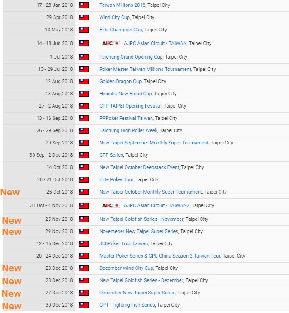Select the date 18 Aug 2018
The height and width of the screenshot is (313, 289).
pyautogui.click(x=59, y=94)
